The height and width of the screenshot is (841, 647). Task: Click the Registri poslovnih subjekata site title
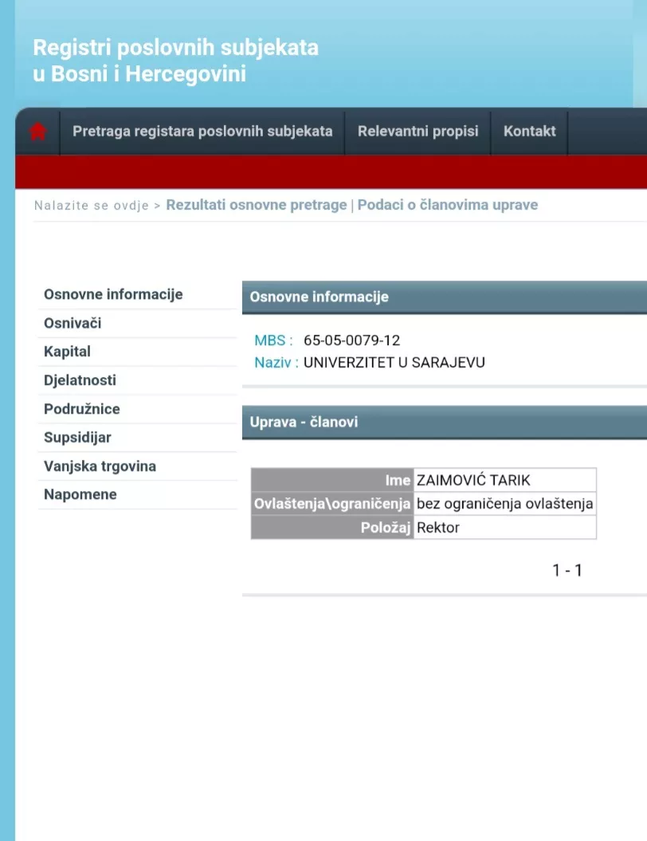pyautogui.click(x=175, y=61)
